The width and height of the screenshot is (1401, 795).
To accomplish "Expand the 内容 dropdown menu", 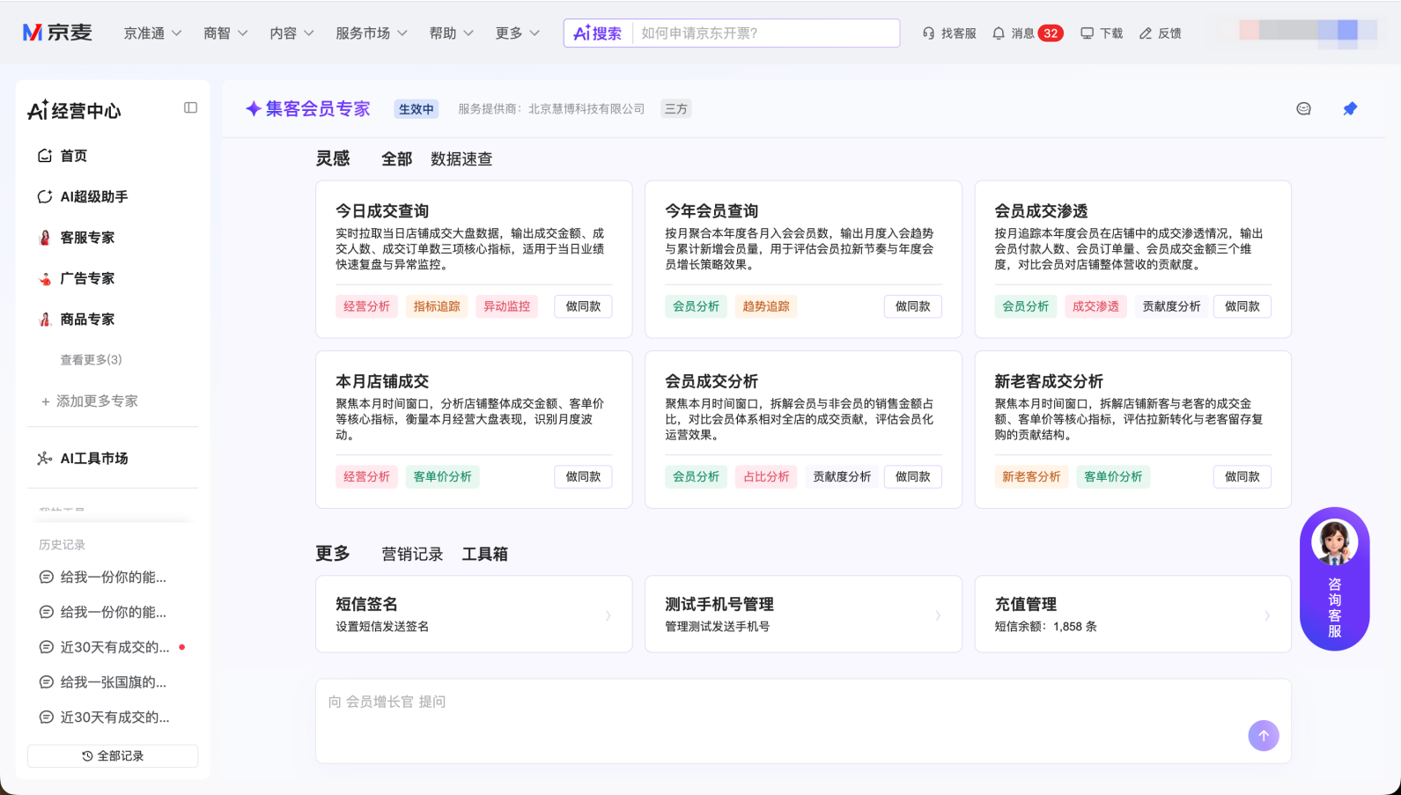I will 291,33.
